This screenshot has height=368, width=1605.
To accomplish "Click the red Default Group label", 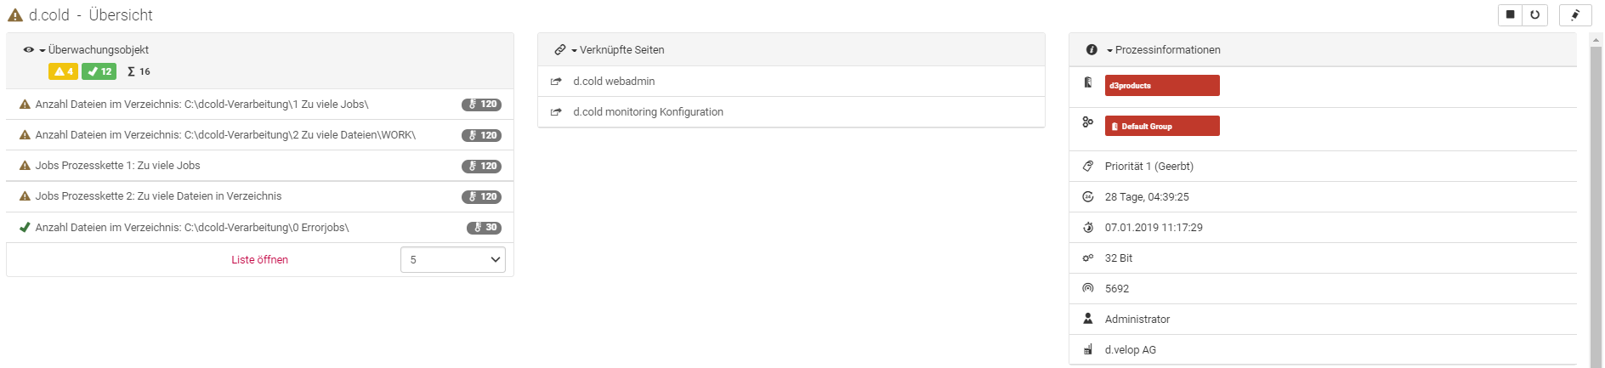I will pyautogui.click(x=1162, y=126).
